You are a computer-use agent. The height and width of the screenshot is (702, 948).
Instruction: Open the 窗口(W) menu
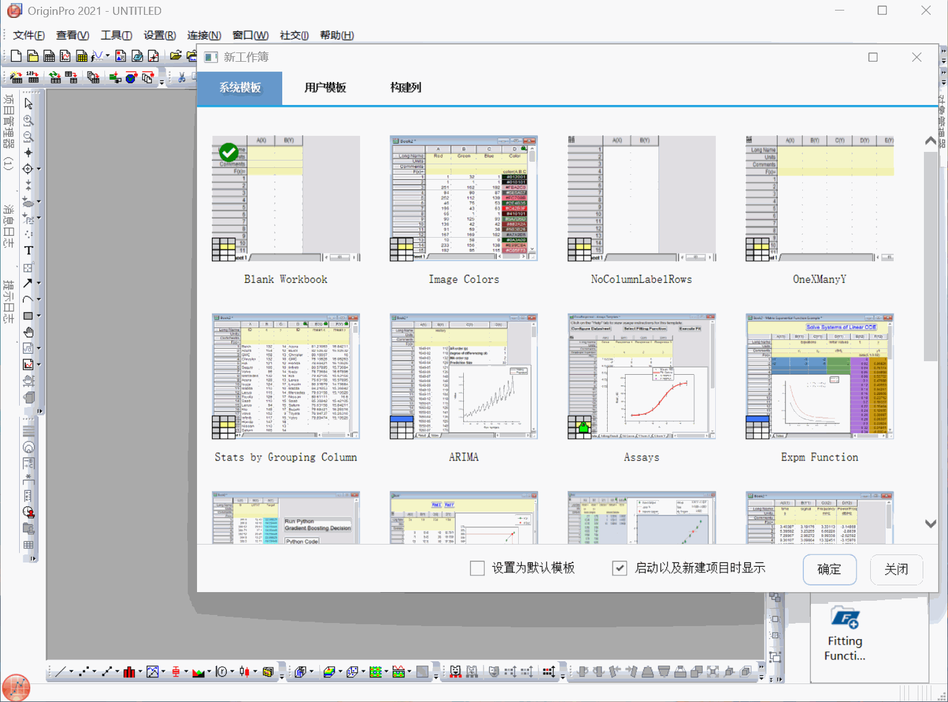click(x=250, y=35)
